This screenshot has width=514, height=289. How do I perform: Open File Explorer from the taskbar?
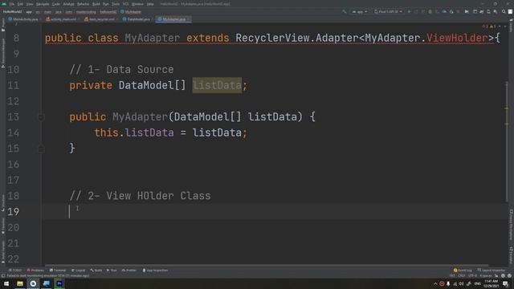[20, 283]
